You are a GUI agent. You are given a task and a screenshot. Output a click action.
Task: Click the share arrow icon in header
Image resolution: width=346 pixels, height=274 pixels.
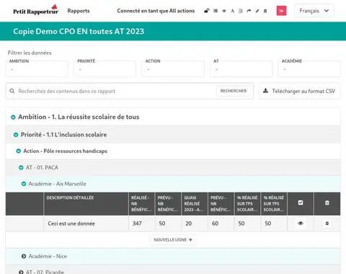(x=249, y=11)
